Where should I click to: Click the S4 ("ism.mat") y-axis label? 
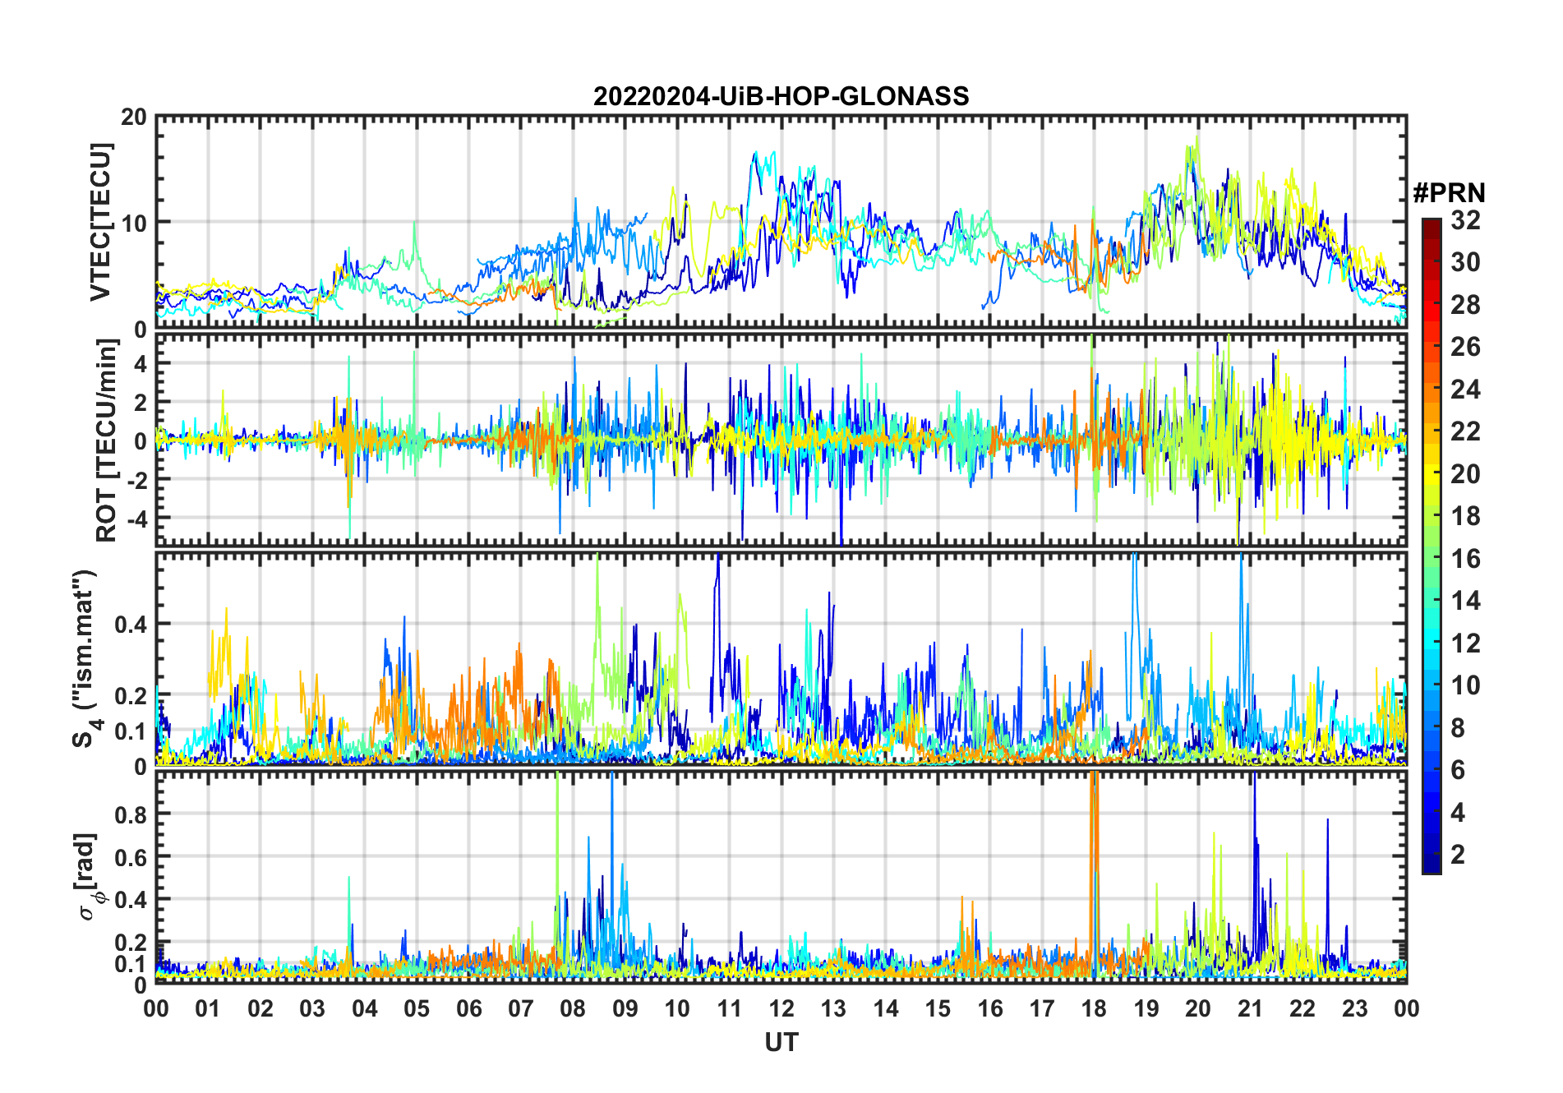(86, 658)
